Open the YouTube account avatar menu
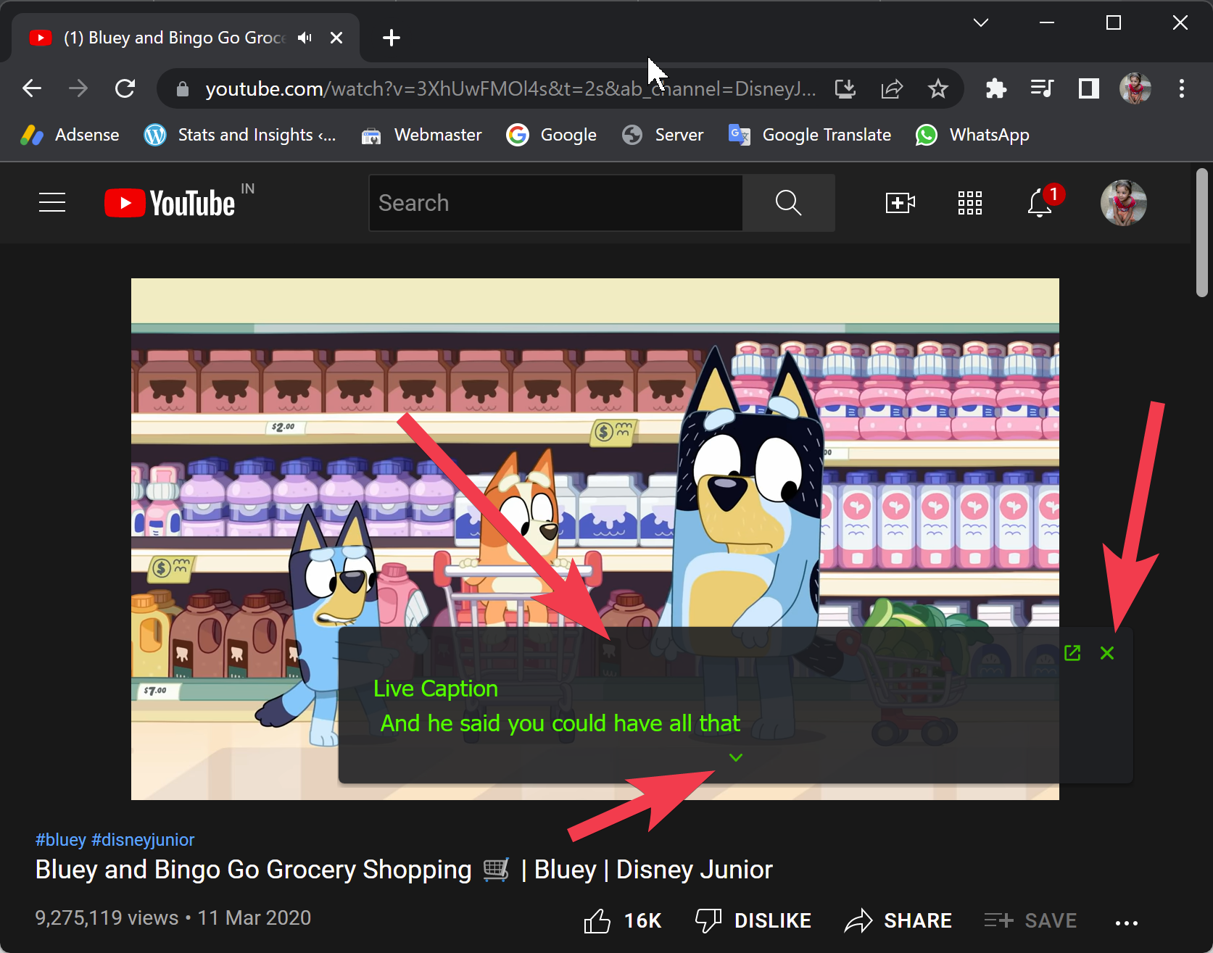The height and width of the screenshot is (953, 1213). tap(1123, 203)
